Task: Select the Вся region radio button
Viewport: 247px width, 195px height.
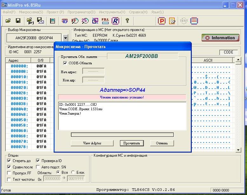Action: point(58,172)
